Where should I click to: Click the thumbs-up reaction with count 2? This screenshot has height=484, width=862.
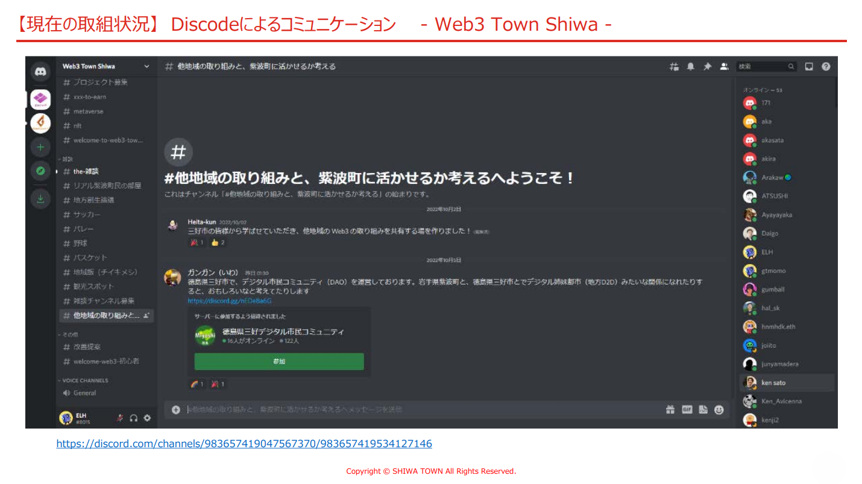[x=218, y=242]
